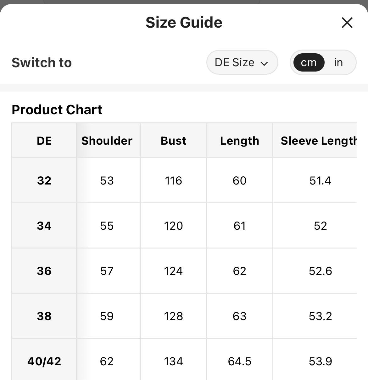The width and height of the screenshot is (368, 380).
Task: Click the chevron arrow beside DE Size
Action: click(264, 63)
